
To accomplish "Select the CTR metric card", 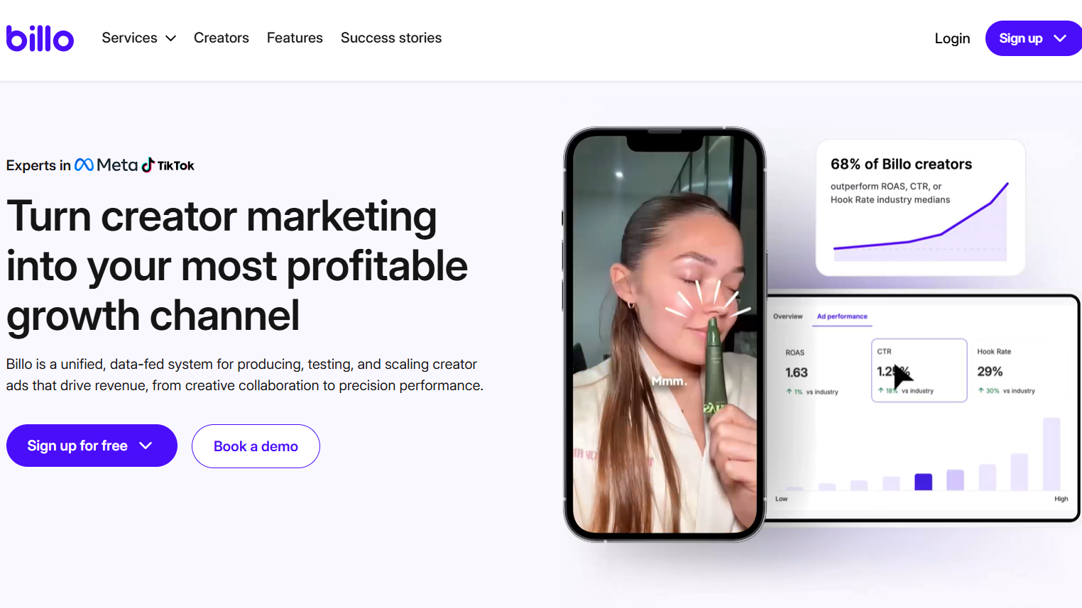I will pyautogui.click(x=919, y=370).
